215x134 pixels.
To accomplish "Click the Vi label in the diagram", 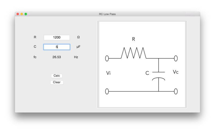I will click(x=108, y=73).
